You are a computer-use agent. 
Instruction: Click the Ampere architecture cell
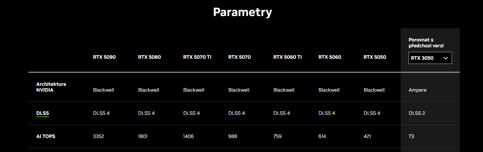417,90
